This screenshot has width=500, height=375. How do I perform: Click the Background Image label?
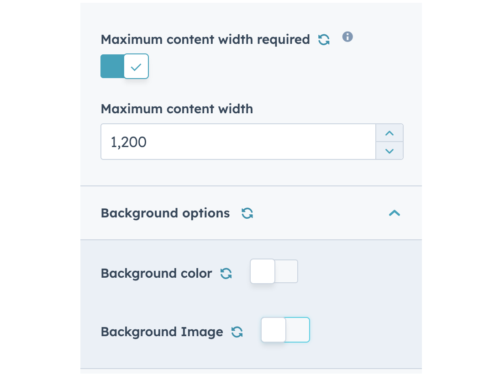tap(161, 332)
